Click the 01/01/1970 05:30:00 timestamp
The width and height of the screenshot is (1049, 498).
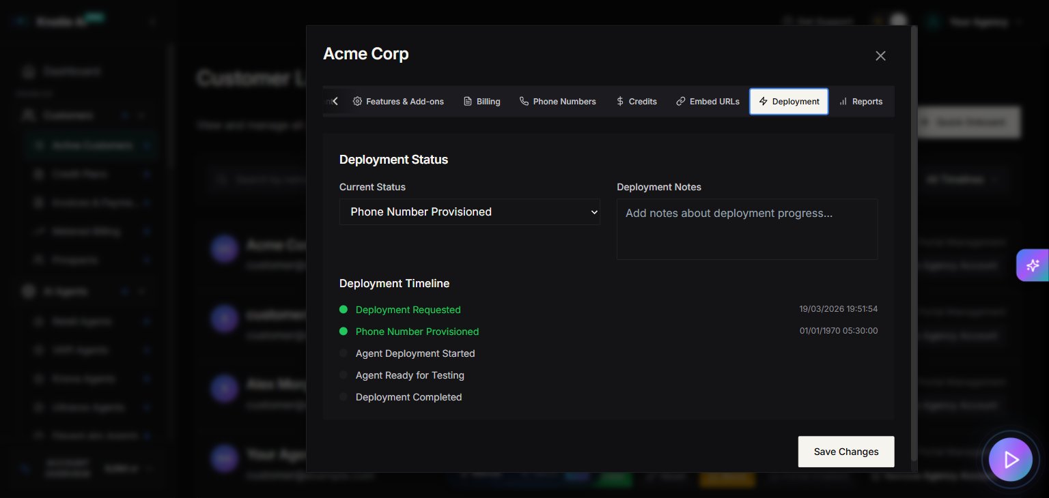[839, 331]
